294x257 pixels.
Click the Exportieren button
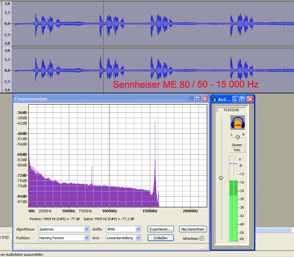click(161, 229)
